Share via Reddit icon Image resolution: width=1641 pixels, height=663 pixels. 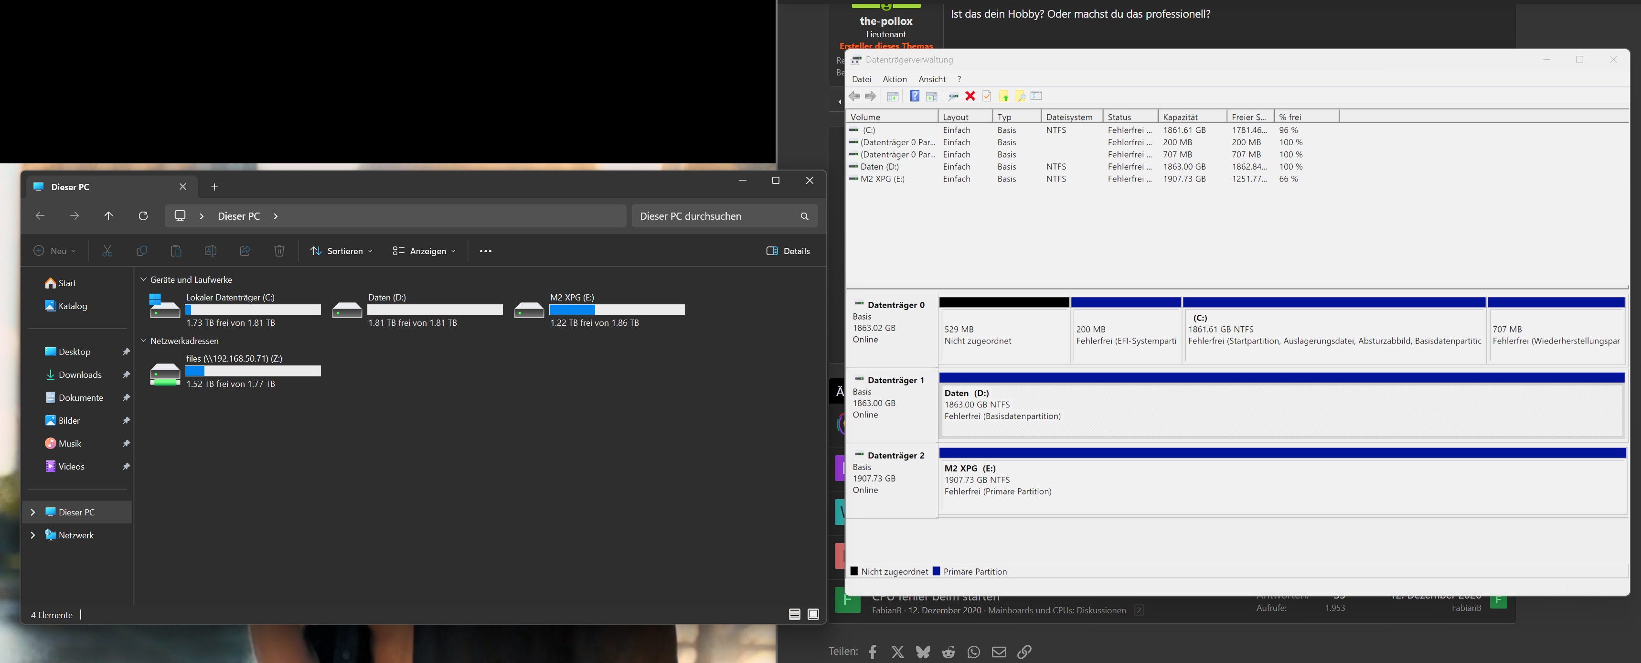(x=948, y=652)
